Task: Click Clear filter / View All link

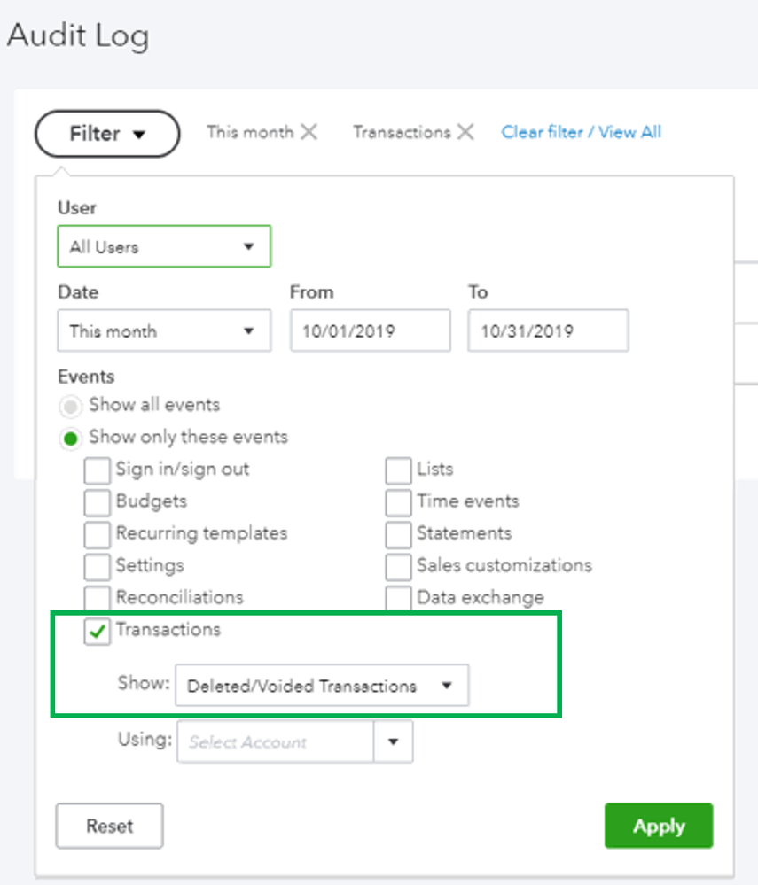Action: point(581,132)
